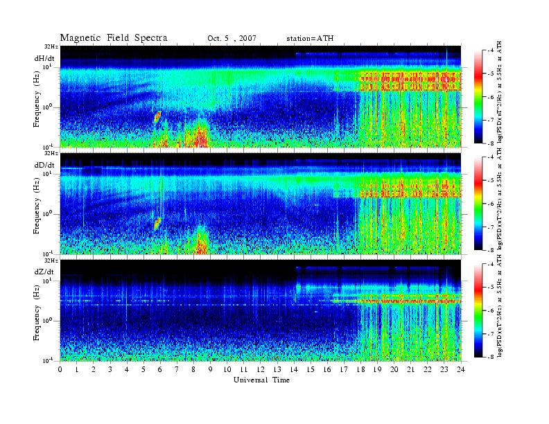549x424 pixels.
Task: Click the dH/dt panel color scale bar
Action: 478,96
